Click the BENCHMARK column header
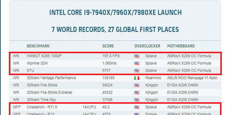This screenshot has width=231, height=115. [x=38, y=46]
